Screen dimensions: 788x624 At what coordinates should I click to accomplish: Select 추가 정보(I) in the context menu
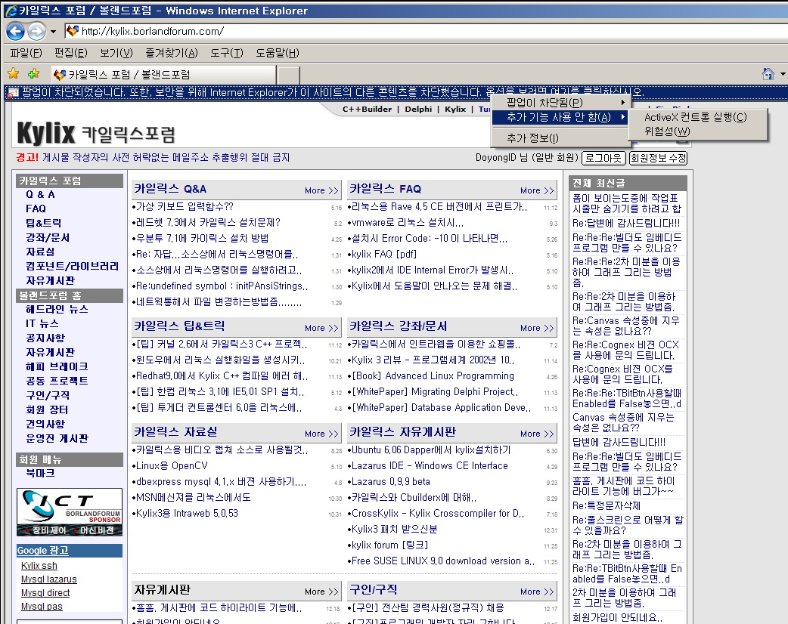pos(532,138)
